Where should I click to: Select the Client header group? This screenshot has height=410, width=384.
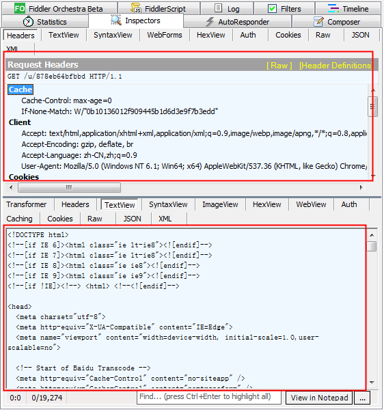[20, 122]
